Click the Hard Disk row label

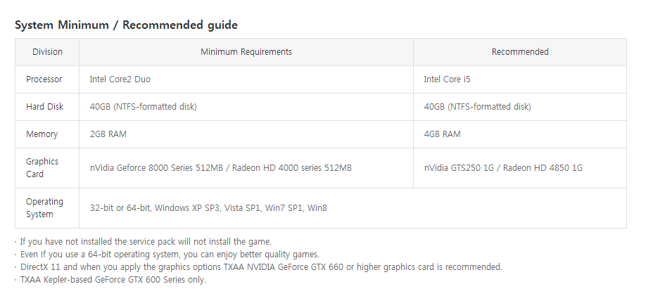click(x=44, y=107)
